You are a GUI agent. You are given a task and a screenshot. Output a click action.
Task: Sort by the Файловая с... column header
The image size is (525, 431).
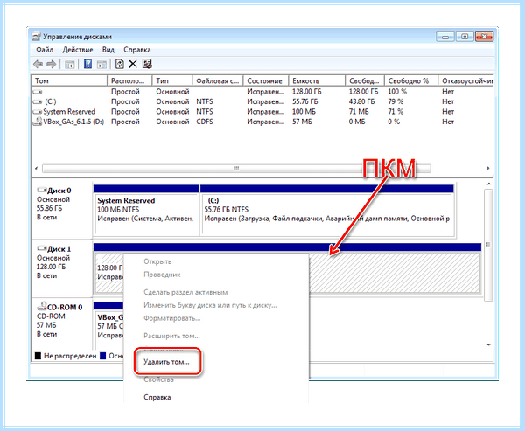[218, 80]
